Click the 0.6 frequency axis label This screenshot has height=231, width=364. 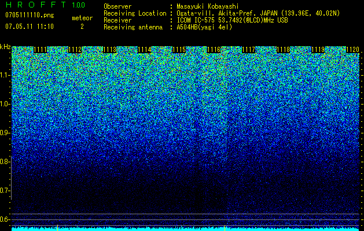(x=5, y=219)
